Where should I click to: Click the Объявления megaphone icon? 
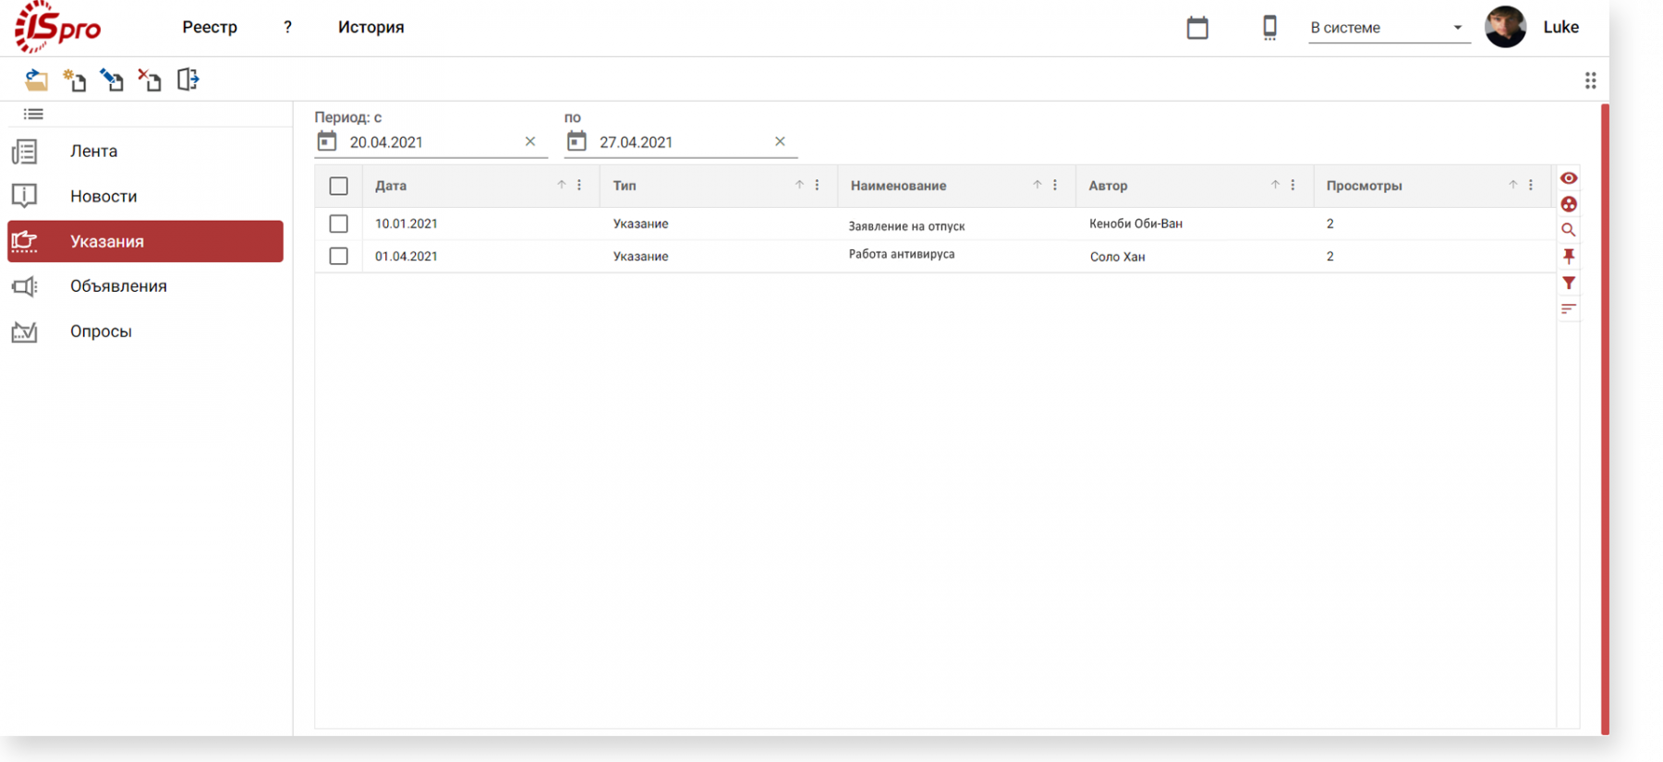[25, 286]
